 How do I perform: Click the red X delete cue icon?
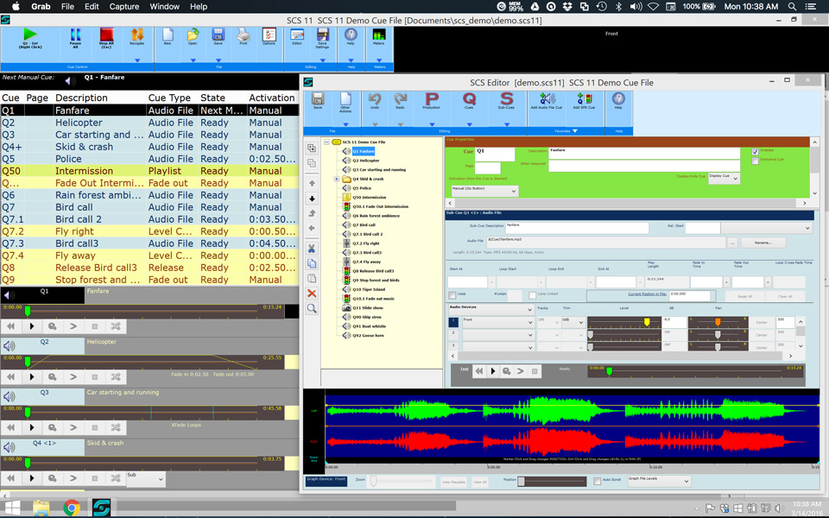[x=312, y=294]
